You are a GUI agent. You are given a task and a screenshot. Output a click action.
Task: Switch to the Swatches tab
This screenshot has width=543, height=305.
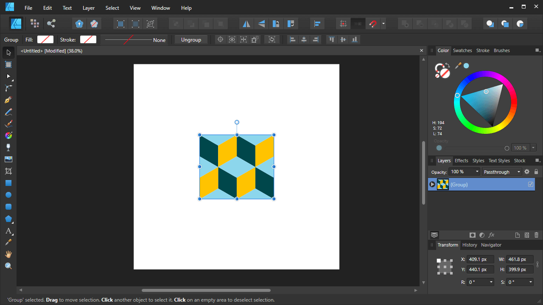pyautogui.click(x=462, y=50)
